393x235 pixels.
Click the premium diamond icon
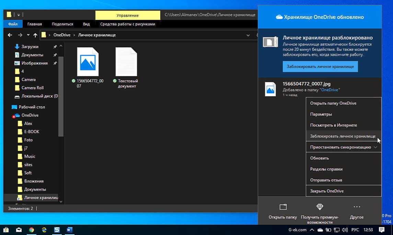click(x=320, y=207)
